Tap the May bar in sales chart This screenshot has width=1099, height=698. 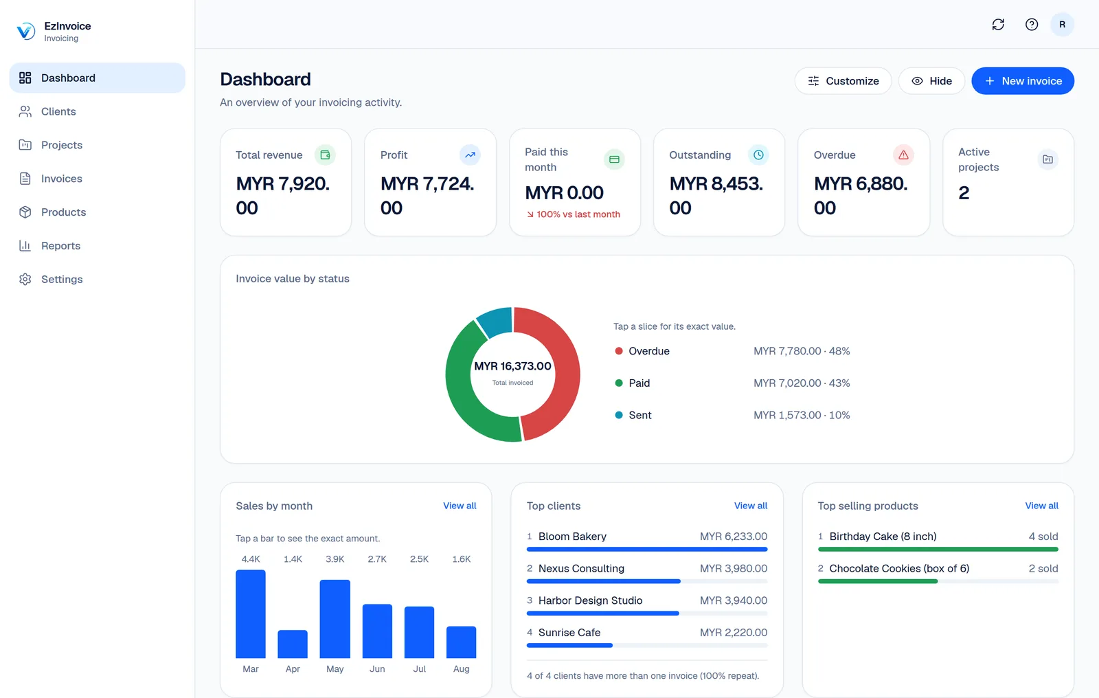pyautogui.click(x=335, y=619)
